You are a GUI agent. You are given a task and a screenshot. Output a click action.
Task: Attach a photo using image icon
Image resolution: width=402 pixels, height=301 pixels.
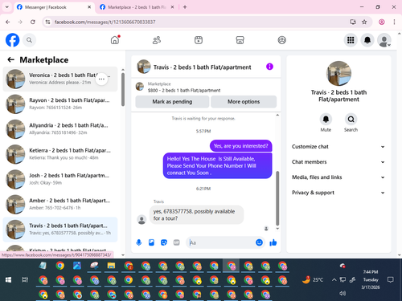151,242
